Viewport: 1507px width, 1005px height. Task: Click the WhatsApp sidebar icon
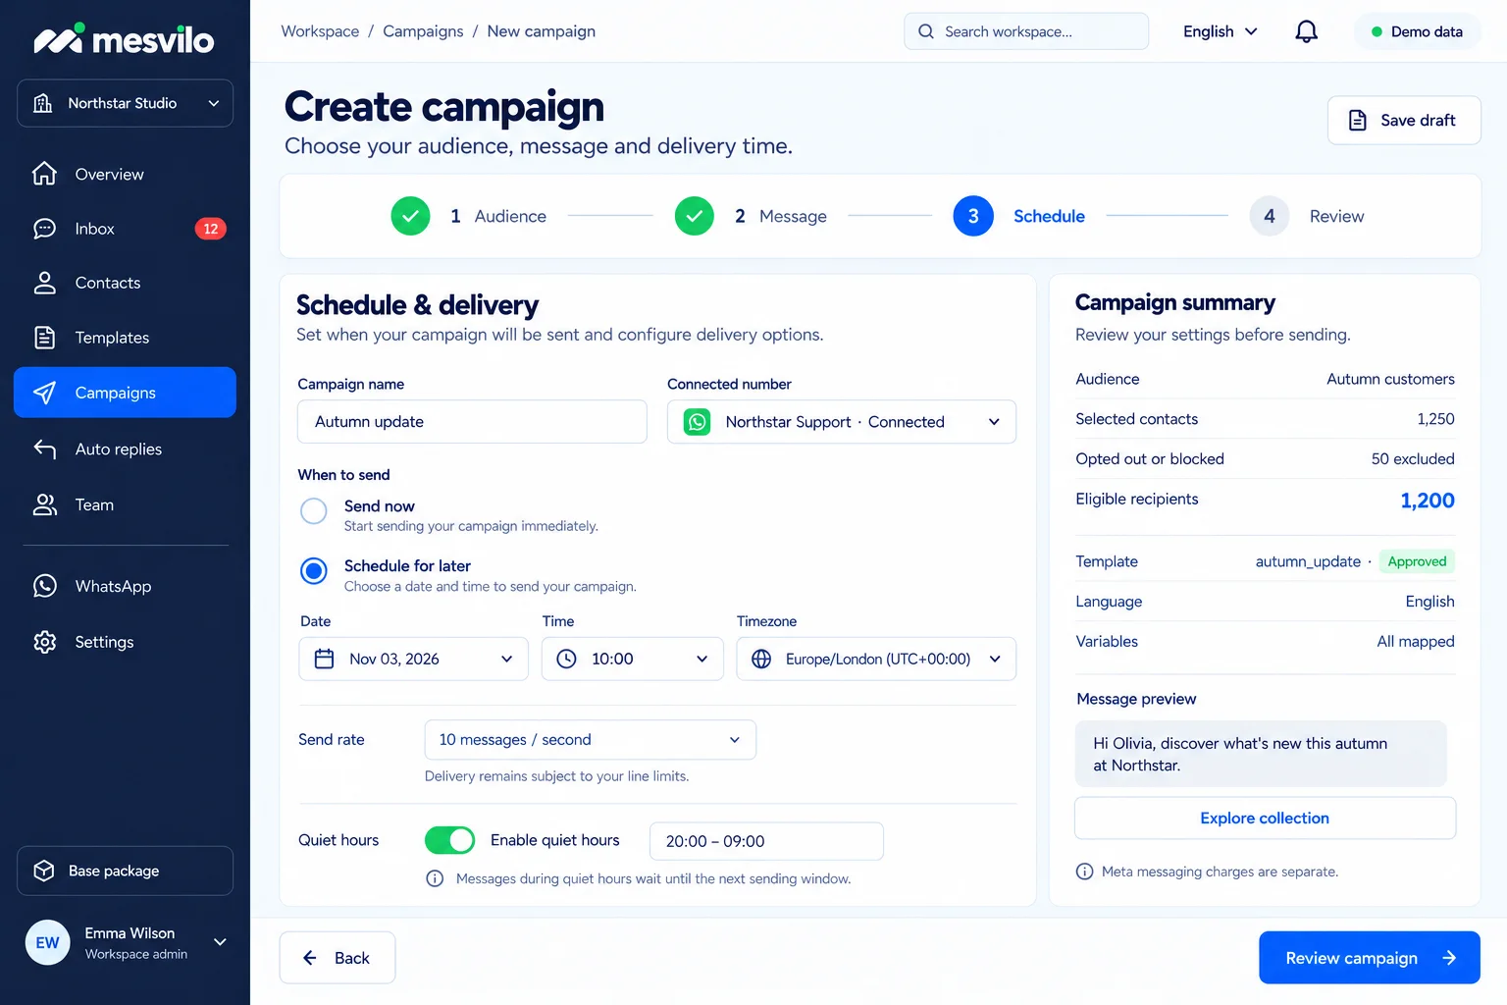coord(44,586)
